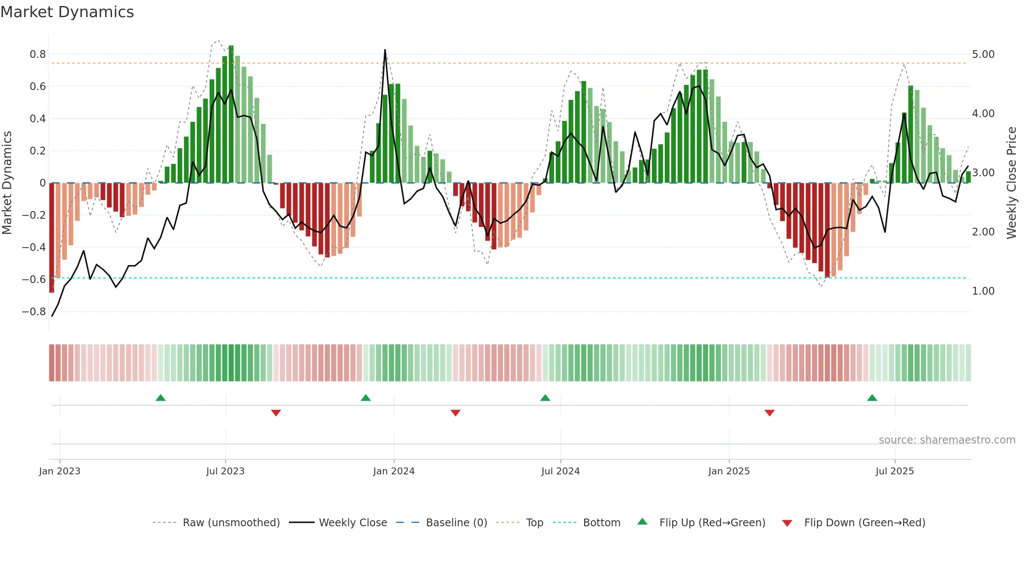This screenshot has width=1030, height=579.
Task: Click the 1.00 right axis tick label
Action: pos(983,291)
